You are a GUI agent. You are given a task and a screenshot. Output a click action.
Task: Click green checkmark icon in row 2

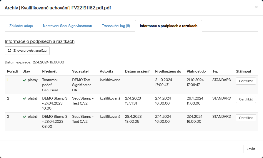tap(24, 99)
